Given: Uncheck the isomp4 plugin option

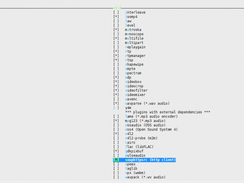Looking at the screenshot, I should pyautogui.click(x=116, y=17).
